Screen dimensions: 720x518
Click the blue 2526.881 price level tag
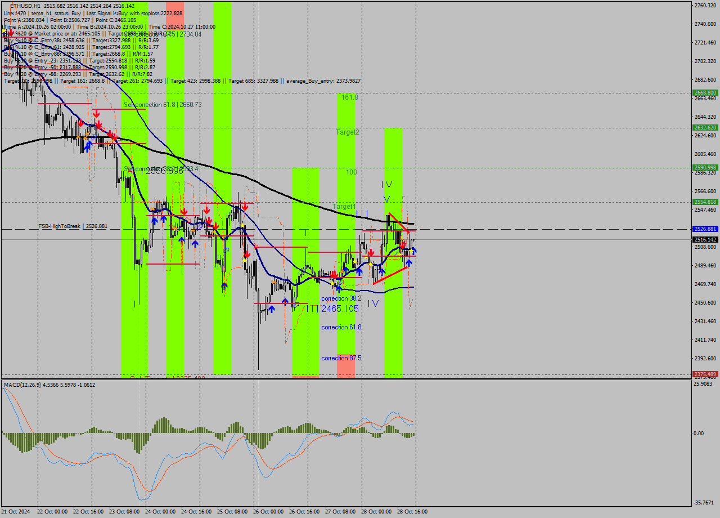(705, 229)
